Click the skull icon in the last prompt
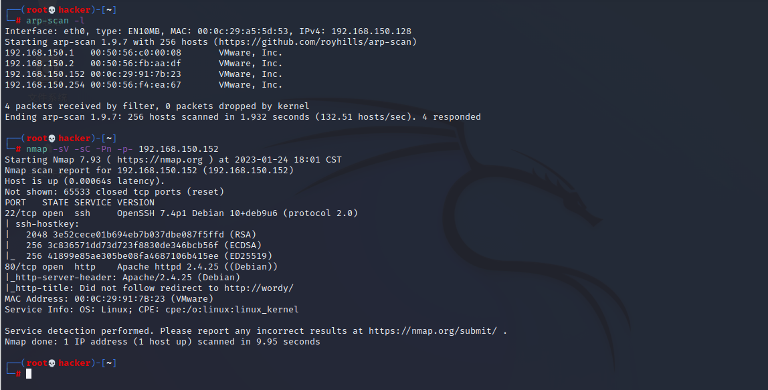The width and height of the screenshot is (768, 390). pyautogui.click(x=52, y=363)
